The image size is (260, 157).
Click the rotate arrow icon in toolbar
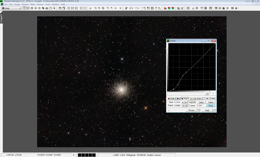tap(156, 8)
